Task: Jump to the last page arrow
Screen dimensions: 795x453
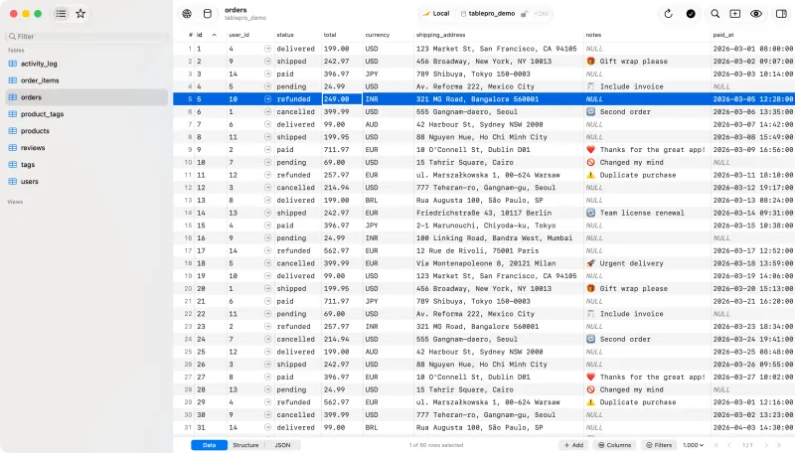Action: pos(779,445)
